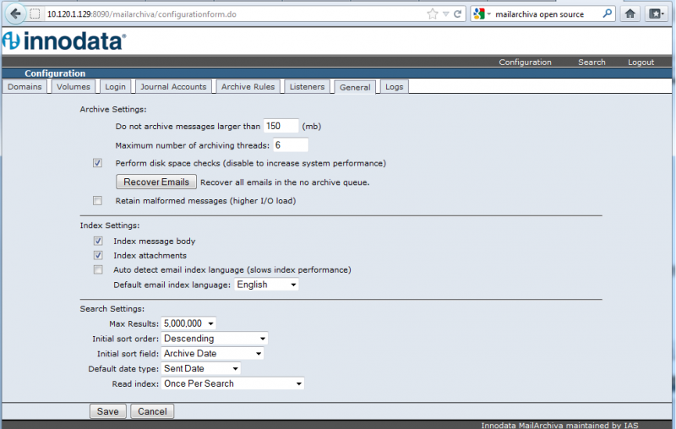The height and width of the screenshot is (429, 676).
Task: Click the innodata logo
Action: pyautogui.click(x=64, y=41)
